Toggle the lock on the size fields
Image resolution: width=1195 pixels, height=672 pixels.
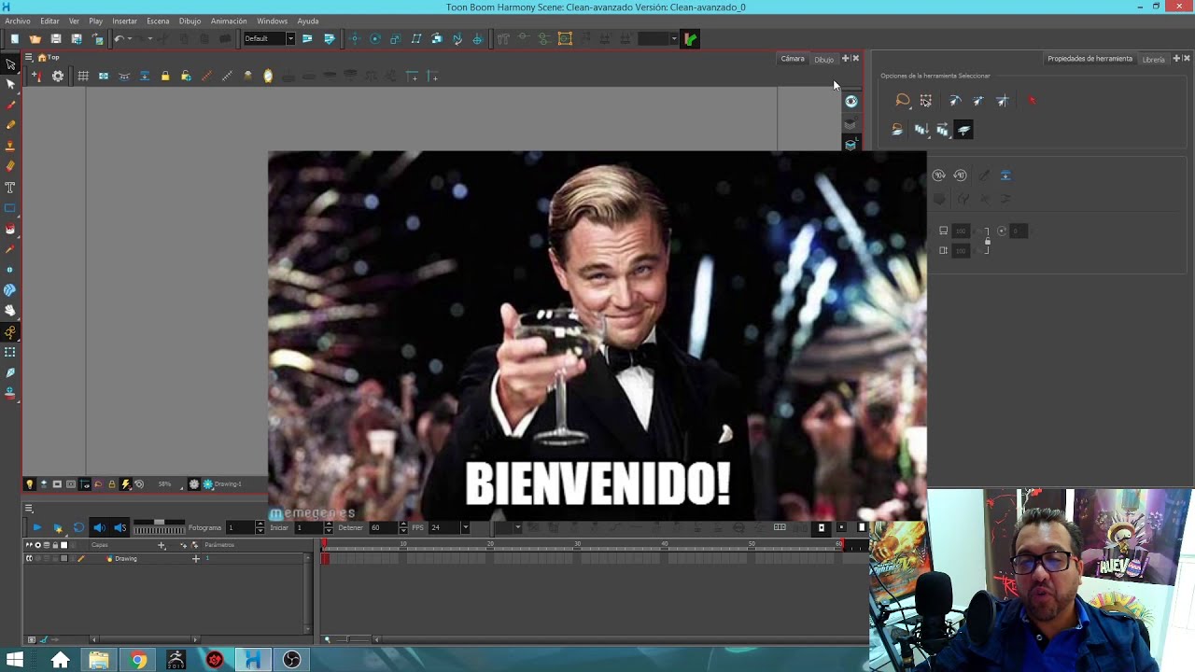click(987, 241)
